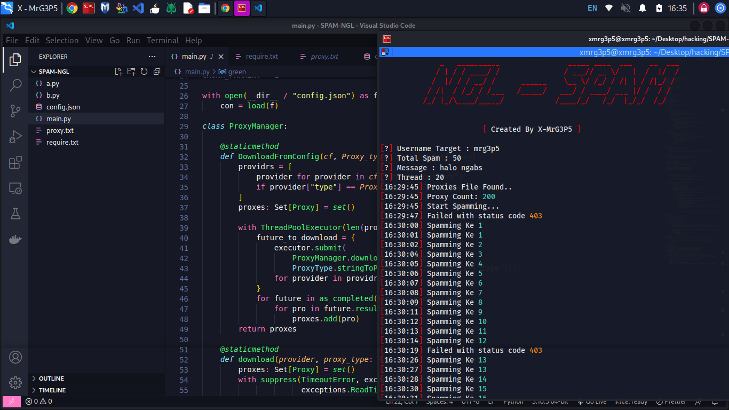This screenshot has height=410, width=729.
Task: Click New File icon in SPAM-NGL header
Action: (x=118, y=72)
